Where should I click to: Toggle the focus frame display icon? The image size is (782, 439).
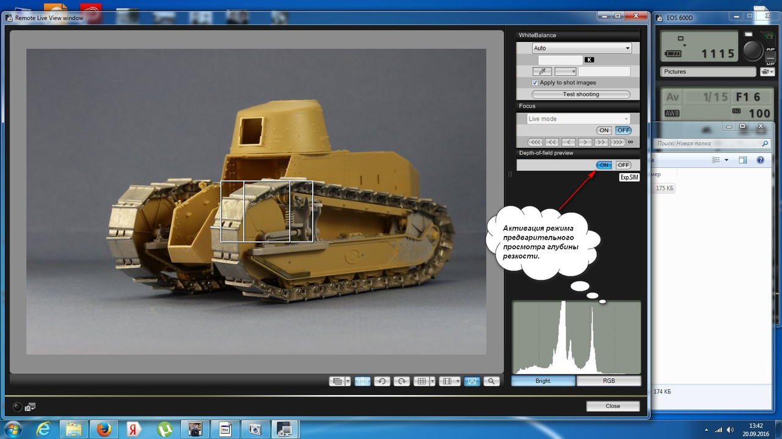[362, 381]
